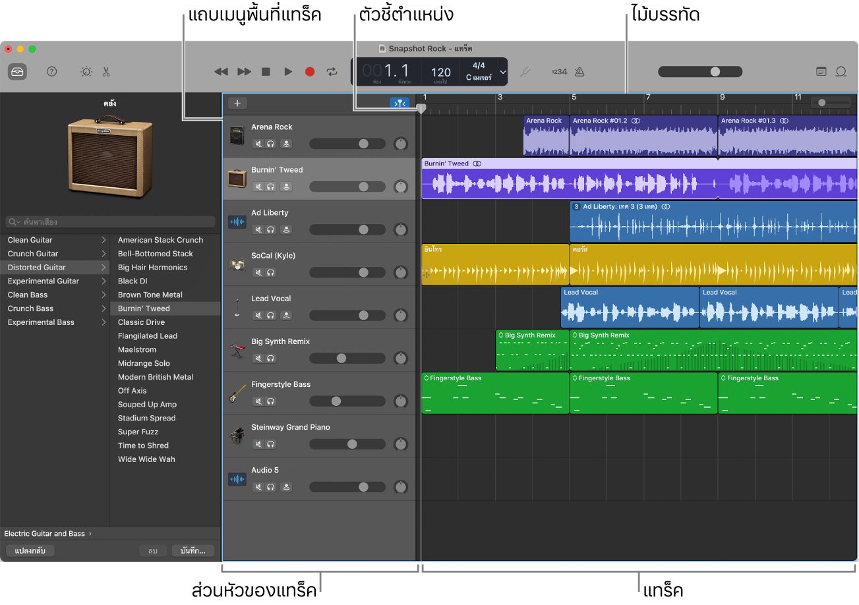Open Smart Controls dial button
This screenshot has width=859, height=605.
(86, 72)
